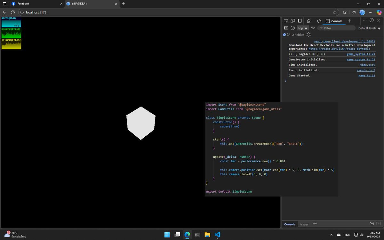Open the volume control in system tray
The image size is (384, 240).
pos(362,235)
